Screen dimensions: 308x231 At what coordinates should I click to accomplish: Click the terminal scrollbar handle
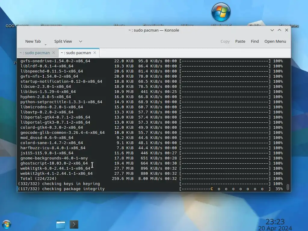pos(288,187)
